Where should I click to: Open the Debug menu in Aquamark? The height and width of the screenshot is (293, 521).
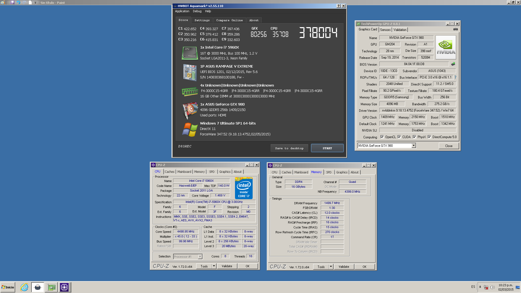197,11
